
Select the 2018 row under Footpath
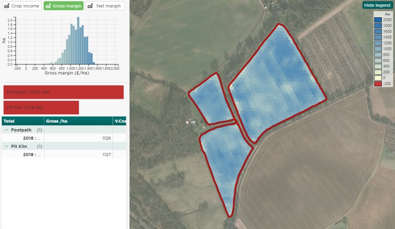point(32,138)
